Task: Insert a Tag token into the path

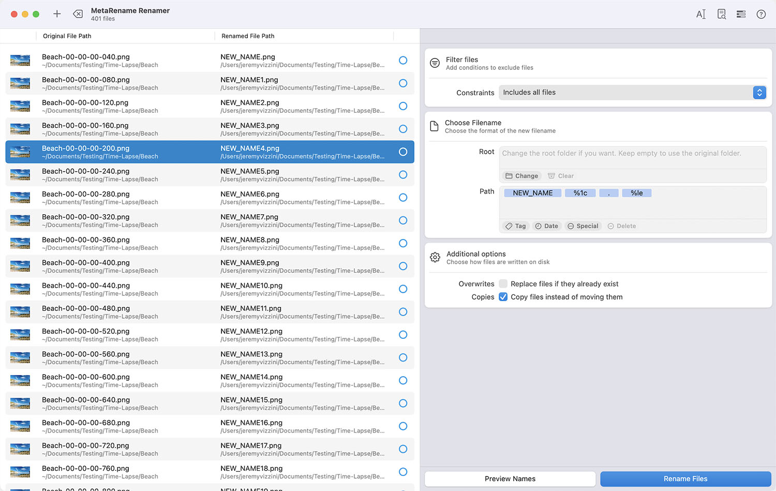Action: pos(515,226)
